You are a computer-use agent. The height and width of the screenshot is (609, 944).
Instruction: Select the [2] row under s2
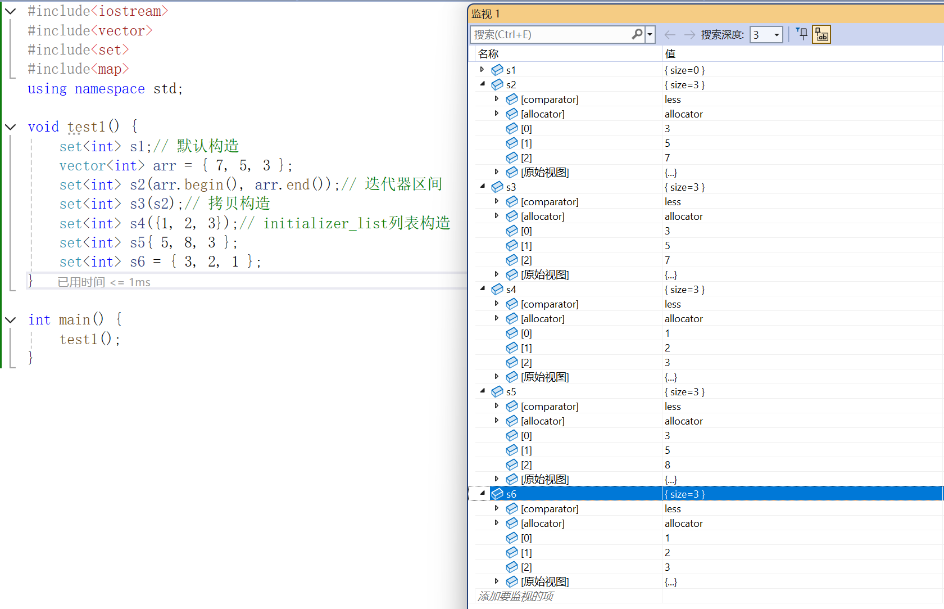tap(709, 157)
